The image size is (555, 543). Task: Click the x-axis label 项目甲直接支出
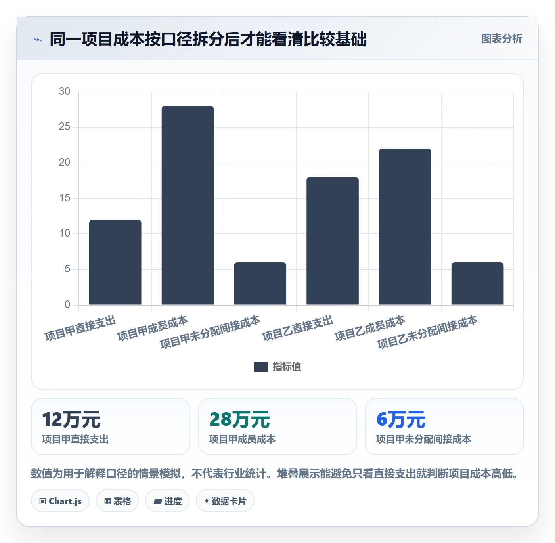point(80,329)
